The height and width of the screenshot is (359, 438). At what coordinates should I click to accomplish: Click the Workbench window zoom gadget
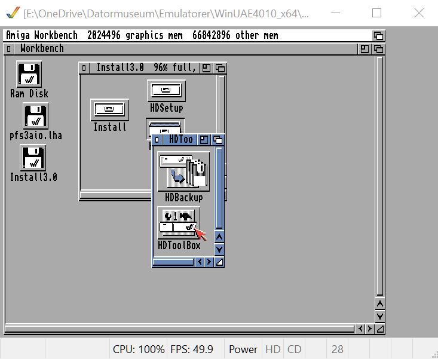pyautogui.click(x=365, y=49)
